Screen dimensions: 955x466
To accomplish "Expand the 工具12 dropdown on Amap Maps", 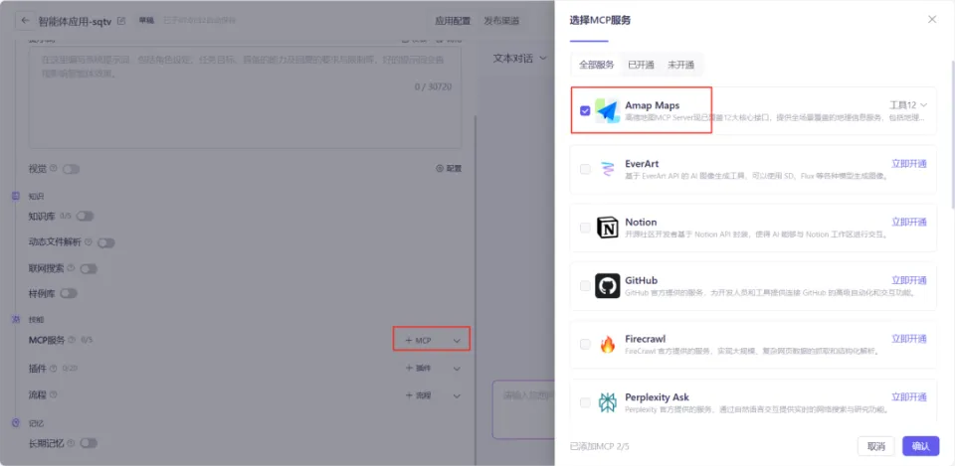I will click(x=908, y=104).
